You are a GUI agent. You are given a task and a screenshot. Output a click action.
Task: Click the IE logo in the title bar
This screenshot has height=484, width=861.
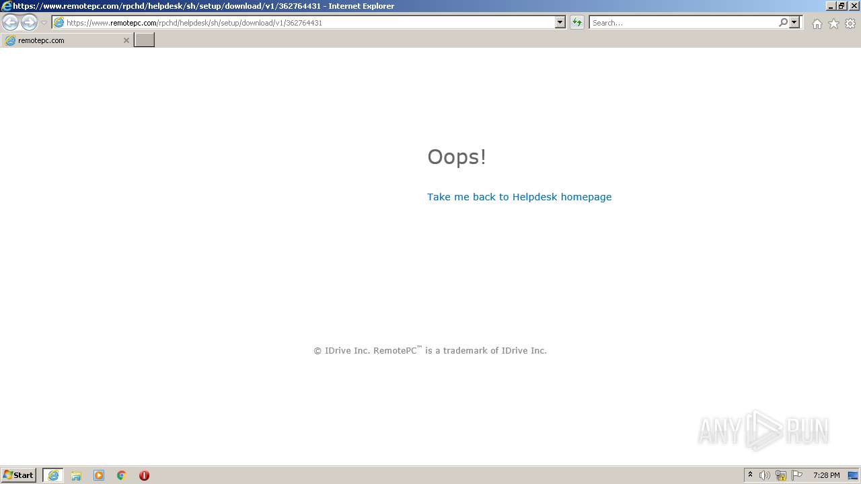pyautogui.click(x=7, y=6)
